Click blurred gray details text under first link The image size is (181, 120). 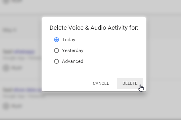[22, 58]
